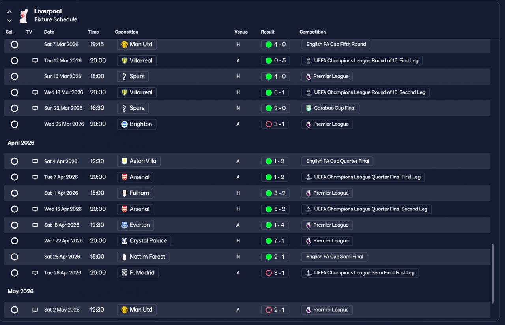Click the down chevron beside Fixture Schedule
This screenshot has width=505, height=325.
[9, 20]
